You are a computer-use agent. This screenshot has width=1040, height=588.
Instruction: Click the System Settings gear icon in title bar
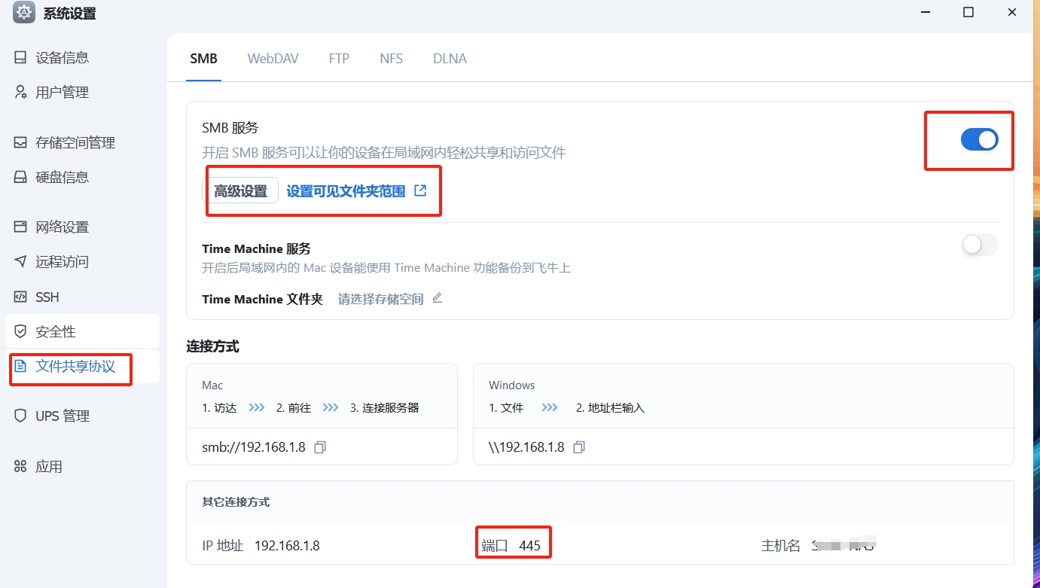pyautogui.click(x=24, y=13)
